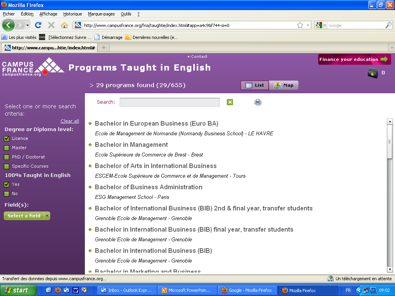Open the Outils menu
Image resolution: width=395 pixels, height=296 pixels.
coord(126,14)
